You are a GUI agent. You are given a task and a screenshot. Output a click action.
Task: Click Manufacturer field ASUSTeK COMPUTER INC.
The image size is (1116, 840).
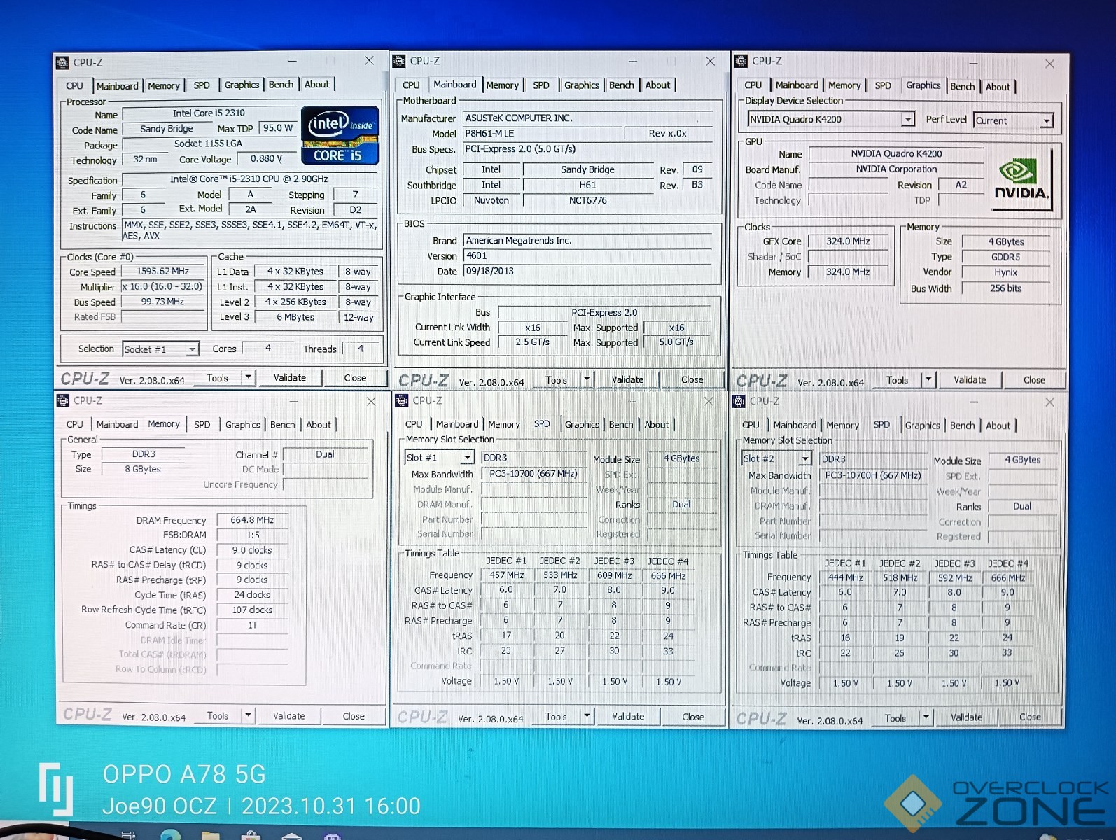click(588, 118)
